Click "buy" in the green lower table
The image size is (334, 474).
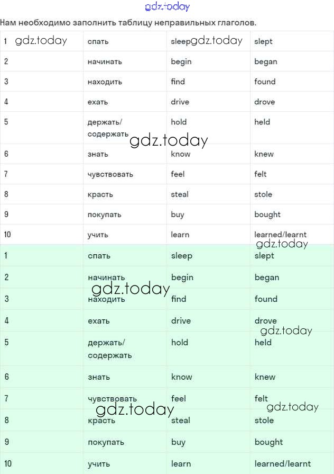point(178,442)
